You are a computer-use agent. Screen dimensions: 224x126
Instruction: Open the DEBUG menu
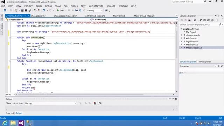(48, 6)
